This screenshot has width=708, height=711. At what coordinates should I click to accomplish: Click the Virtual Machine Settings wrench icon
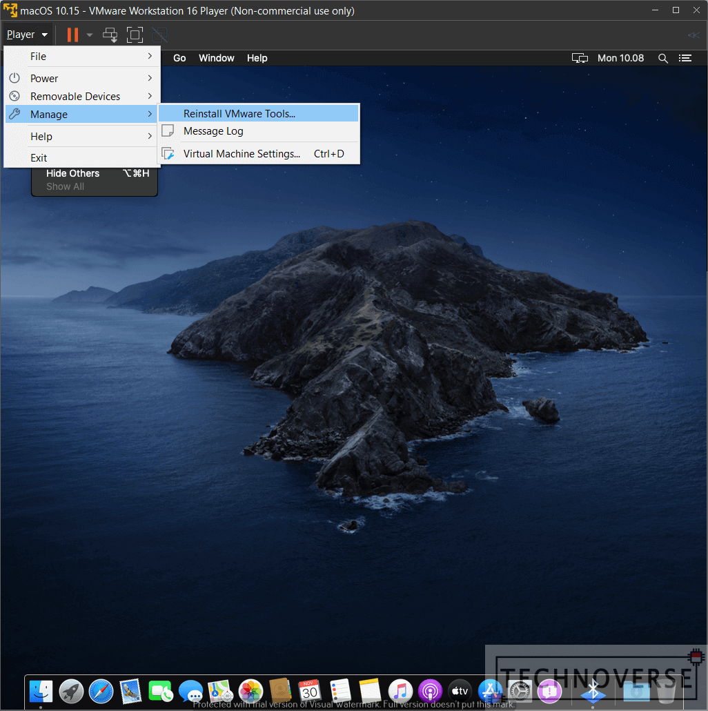(168, 154)
